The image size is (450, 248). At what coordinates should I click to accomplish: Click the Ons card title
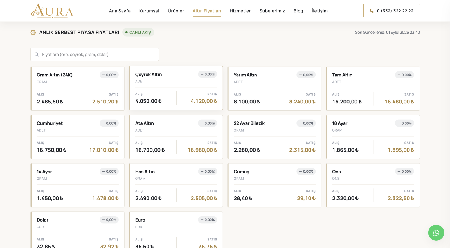[x=336, y=172]
